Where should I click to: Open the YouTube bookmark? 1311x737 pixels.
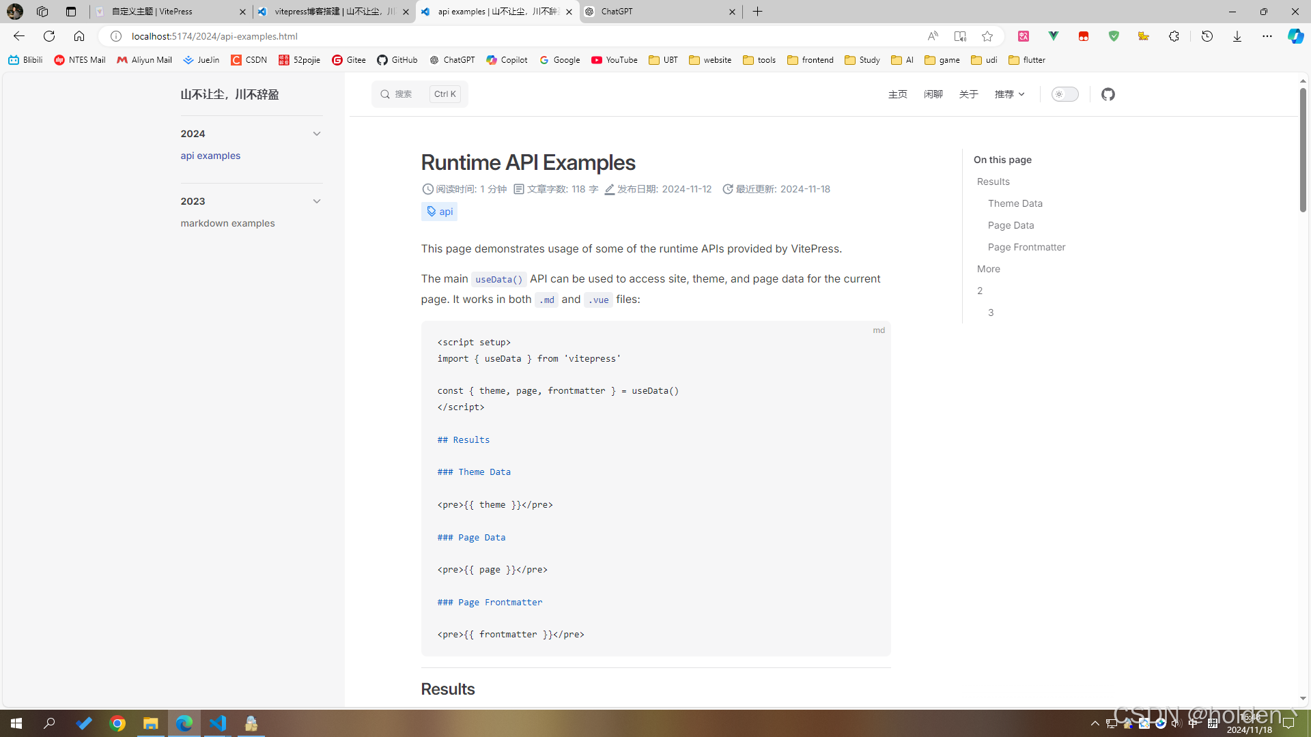tap(615, 60)
